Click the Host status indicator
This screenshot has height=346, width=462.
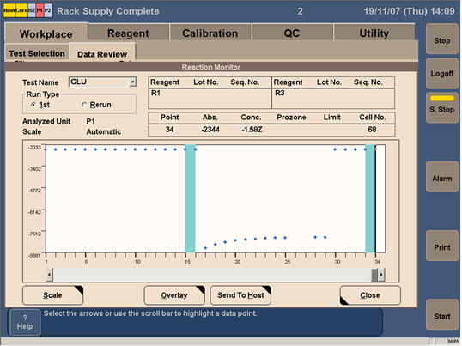(x=9, y=10)
